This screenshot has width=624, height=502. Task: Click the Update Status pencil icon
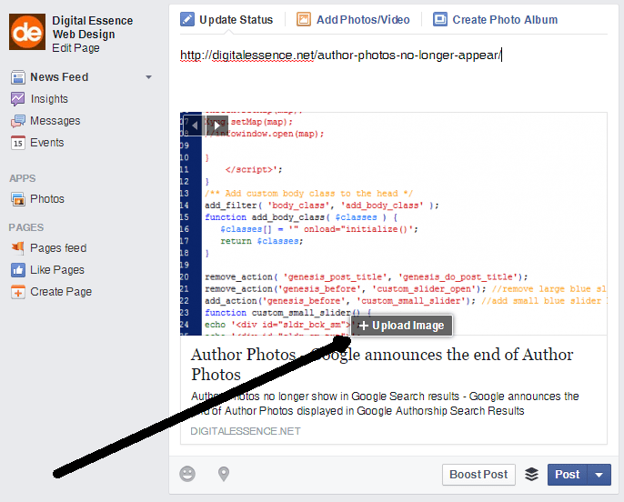click(187, 19)
